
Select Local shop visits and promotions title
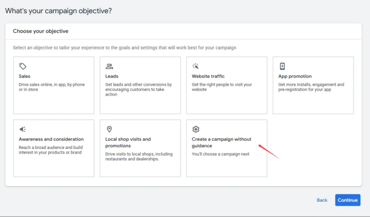click(128, 142)
